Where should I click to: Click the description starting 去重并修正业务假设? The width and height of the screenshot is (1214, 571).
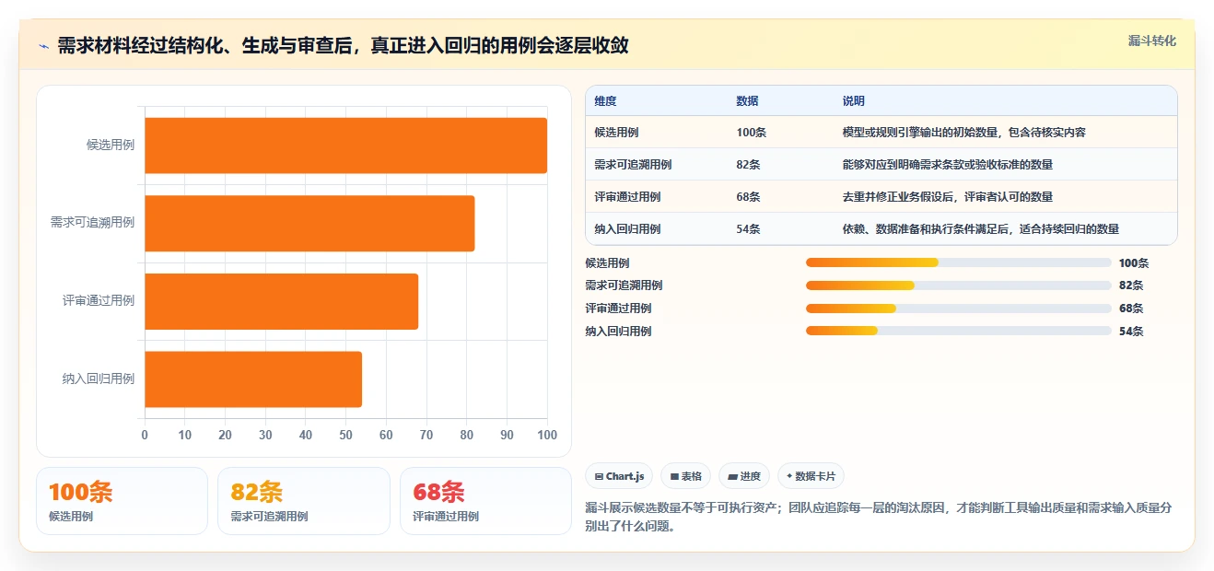[947, 197]
